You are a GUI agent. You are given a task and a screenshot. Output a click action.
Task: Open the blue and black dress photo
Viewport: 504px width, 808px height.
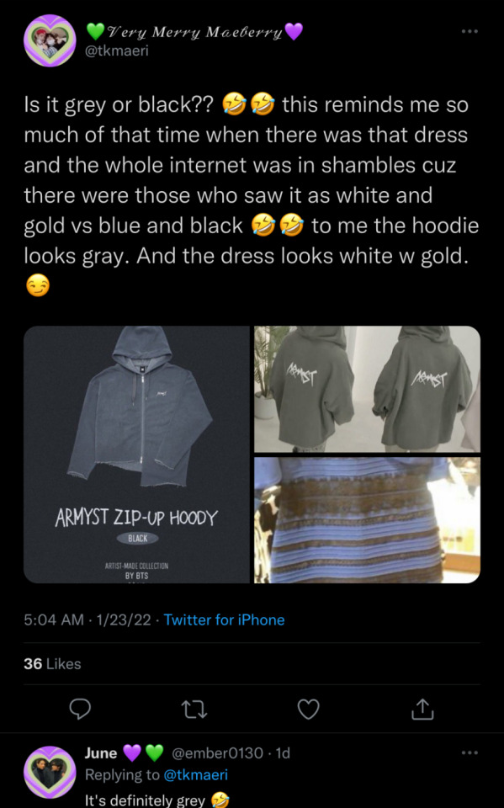367,520
